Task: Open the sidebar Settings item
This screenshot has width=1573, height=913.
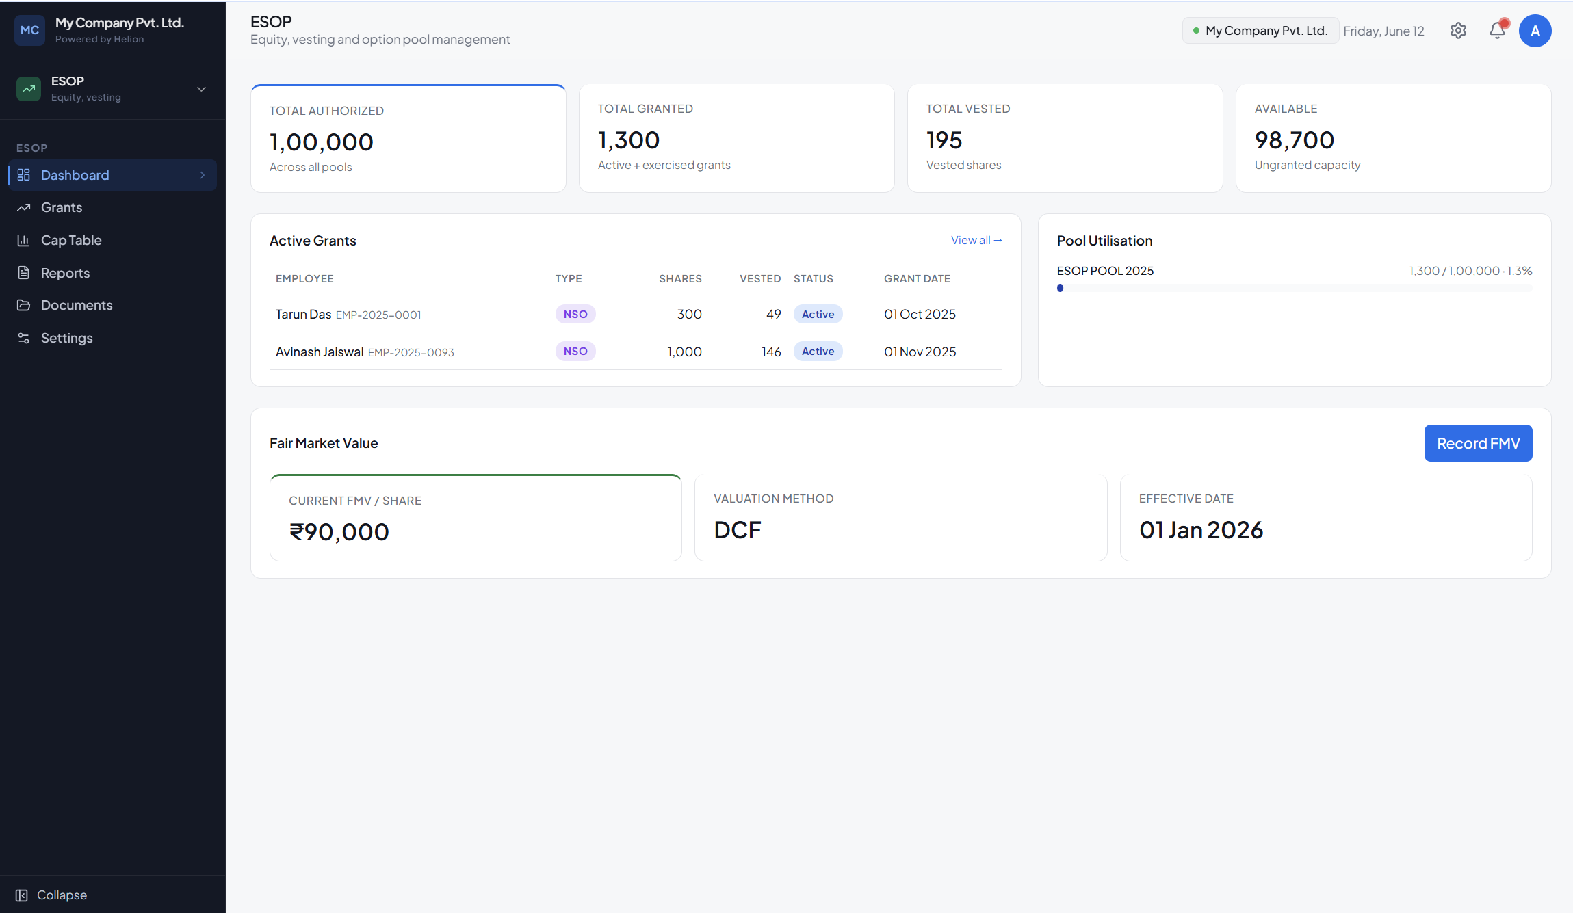Action: click(113, 338)
